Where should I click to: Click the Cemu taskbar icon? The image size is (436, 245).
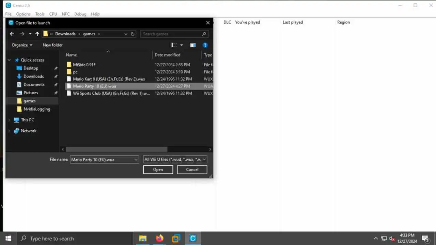tap(193, 239)
